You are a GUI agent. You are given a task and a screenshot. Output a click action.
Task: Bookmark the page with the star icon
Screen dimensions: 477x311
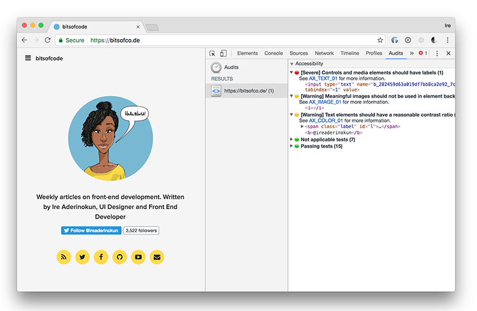coord(380,40)
